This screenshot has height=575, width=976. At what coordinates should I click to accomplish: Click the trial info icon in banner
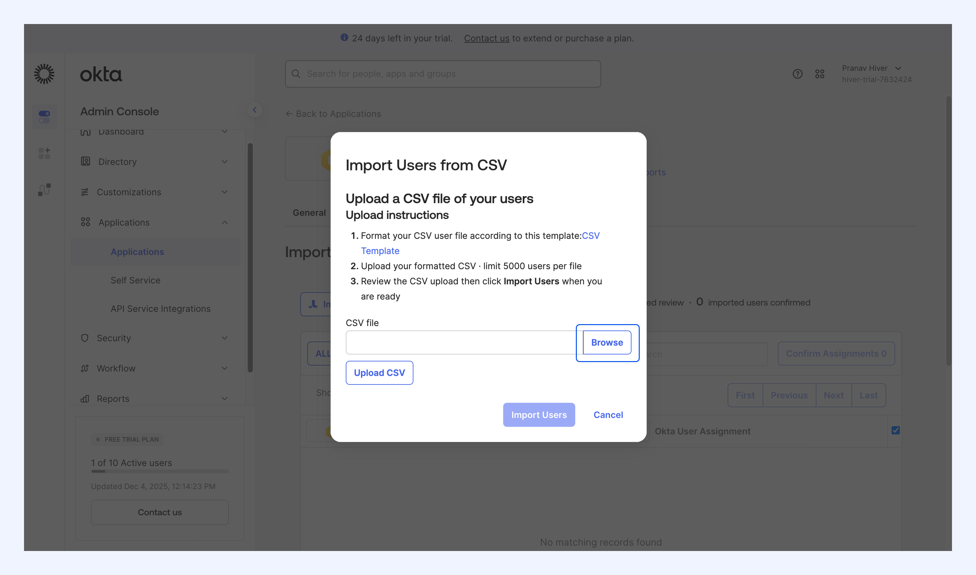[344, 38]
